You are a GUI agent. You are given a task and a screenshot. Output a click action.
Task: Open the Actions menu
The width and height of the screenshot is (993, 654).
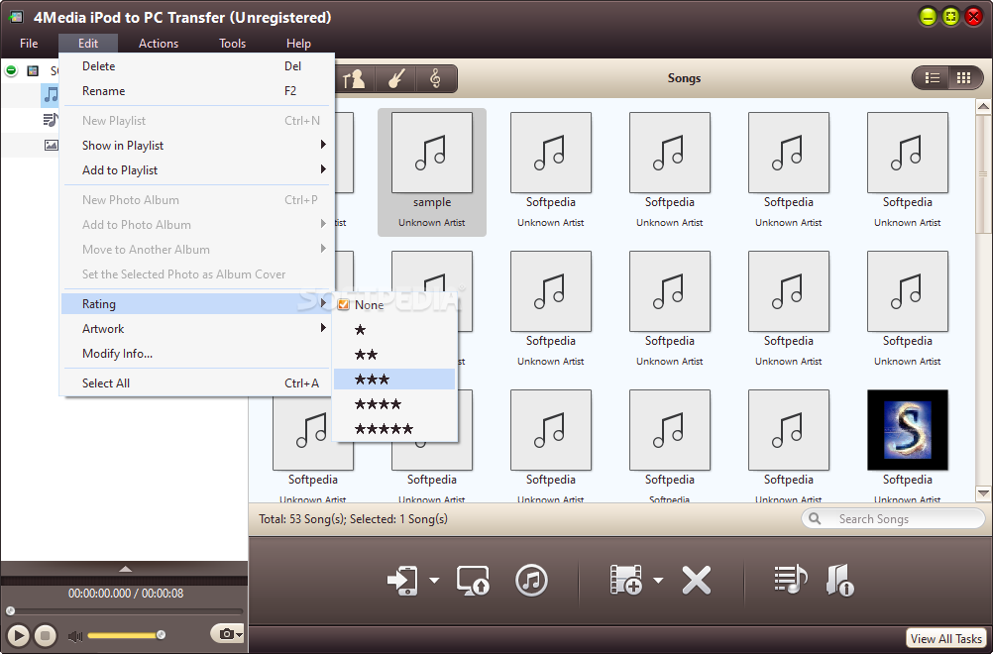[159, 43]
